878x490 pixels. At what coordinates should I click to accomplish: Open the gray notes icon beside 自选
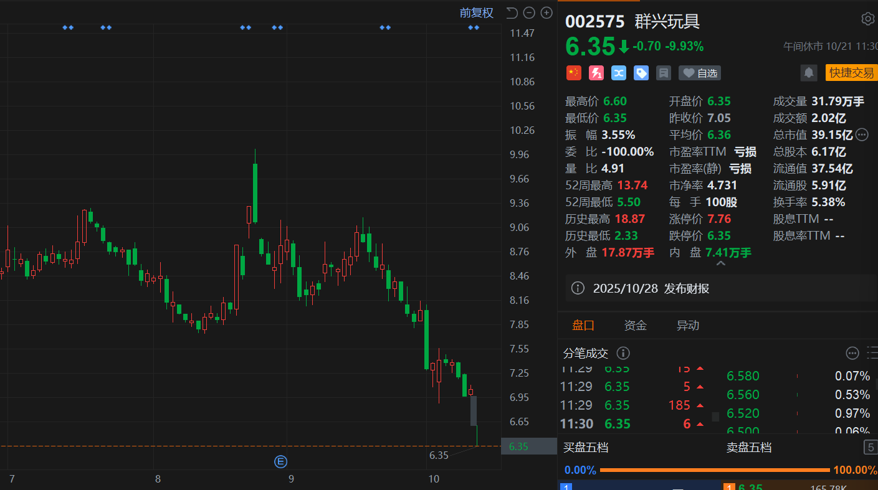tap(664, 73)
